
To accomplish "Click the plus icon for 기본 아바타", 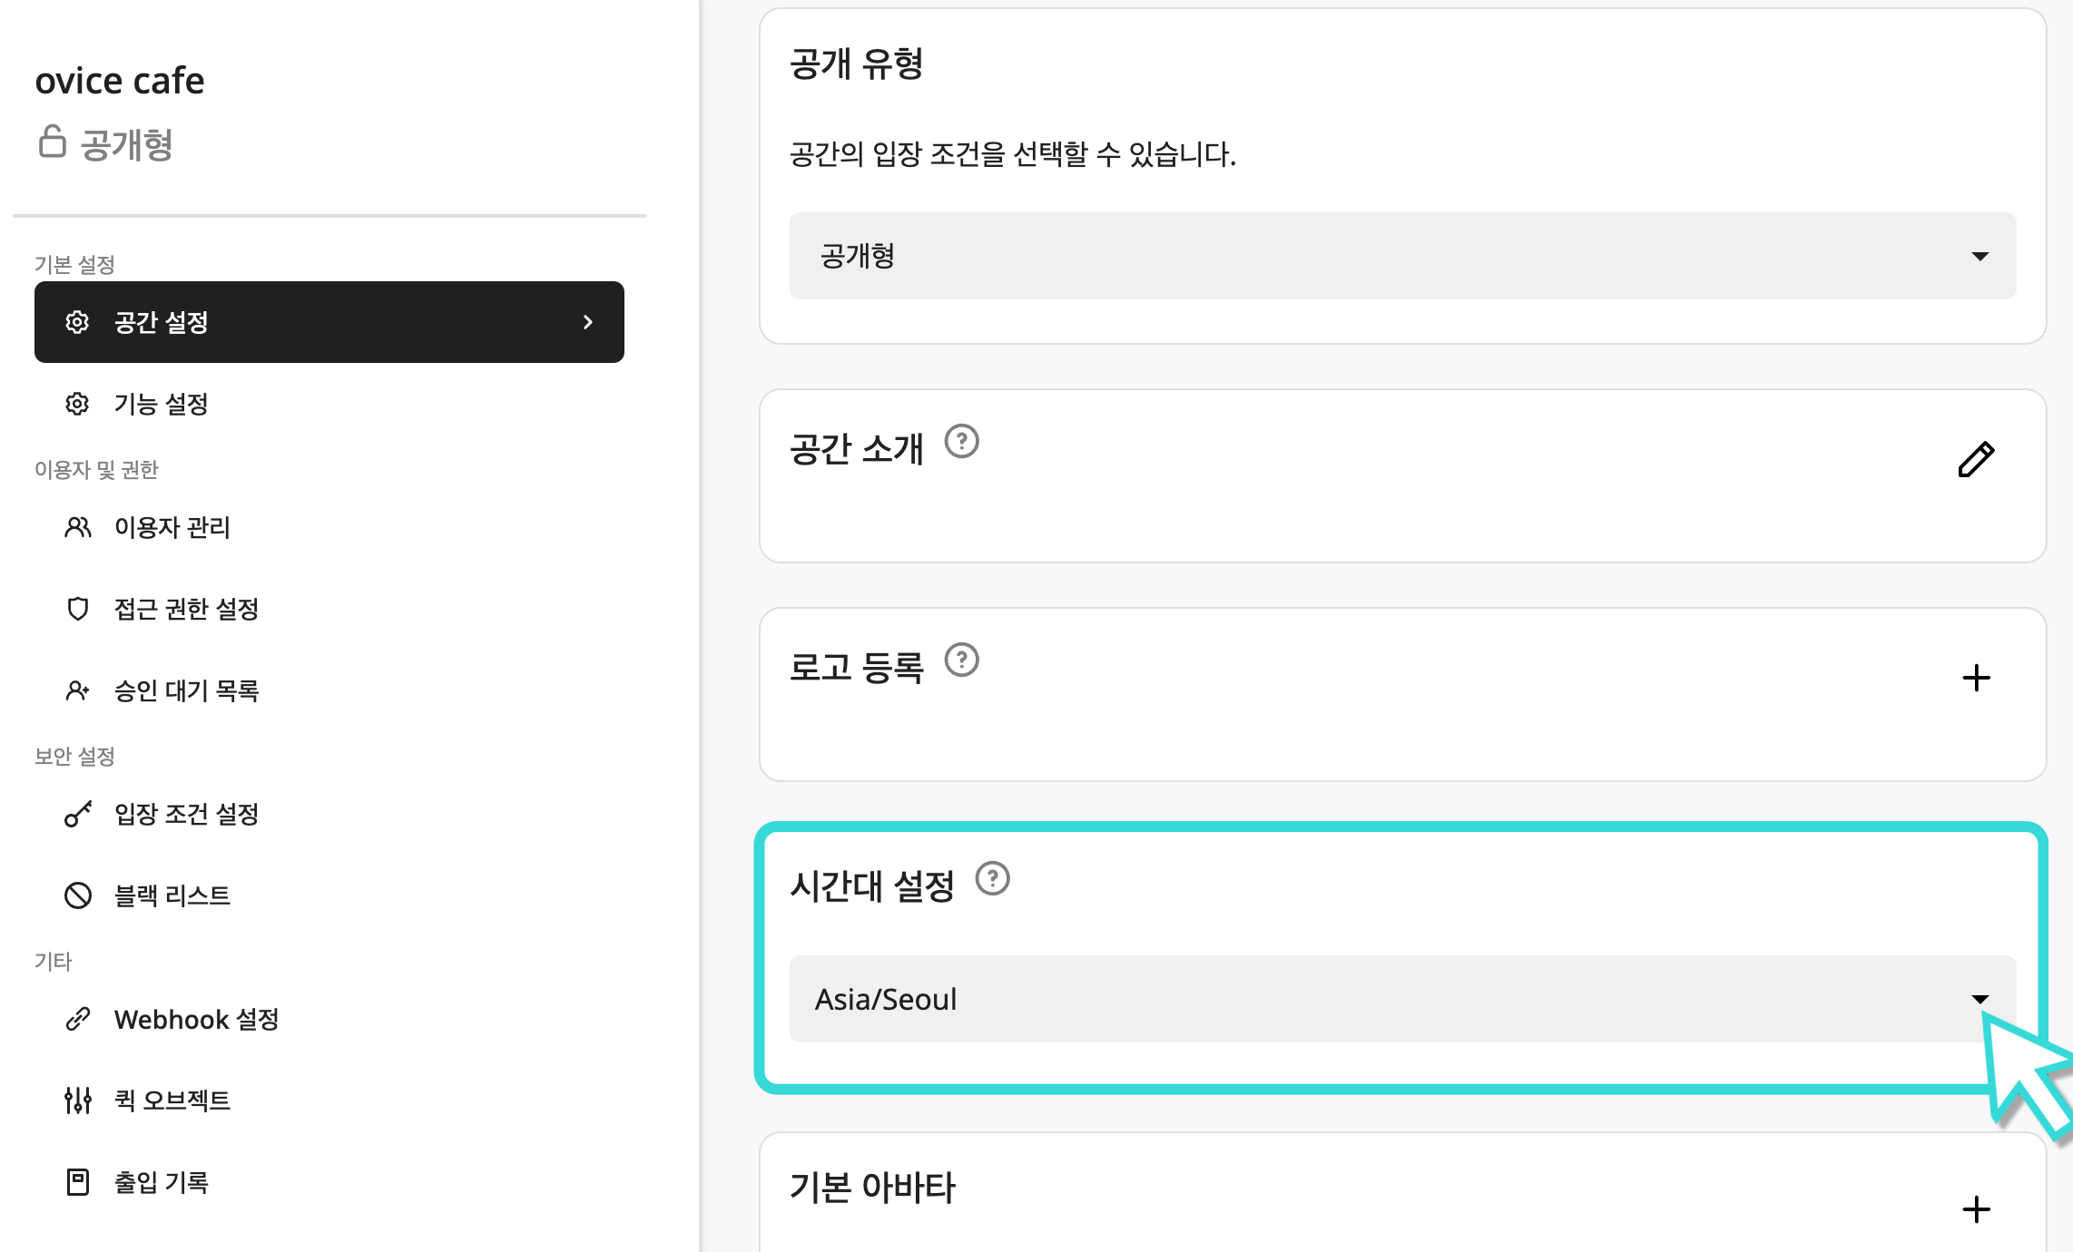I will pos(1976,1209).
